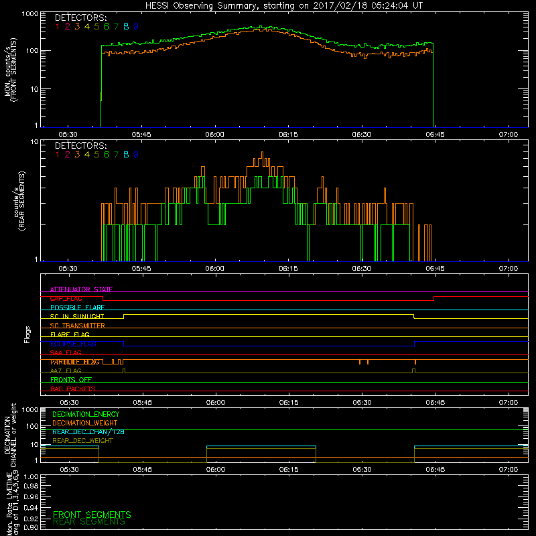
Task: Click the ATTENUATOR_STATE flag label
Action: [x=81, y=289]
